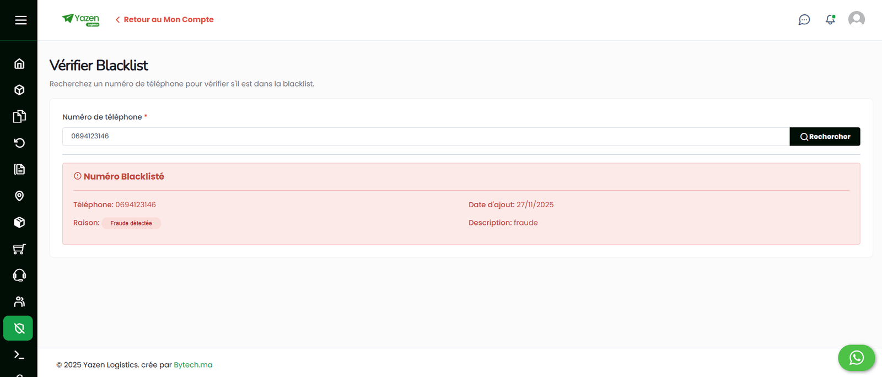Image resolution: width=882 pixels, height=377 pixels.
Task: Open the filled box stock icon
Action: click(19, 222)
